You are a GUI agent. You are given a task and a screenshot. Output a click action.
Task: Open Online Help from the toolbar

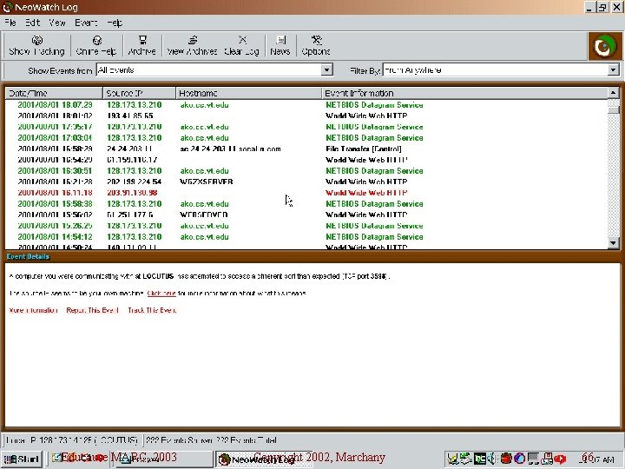point(96,45)
